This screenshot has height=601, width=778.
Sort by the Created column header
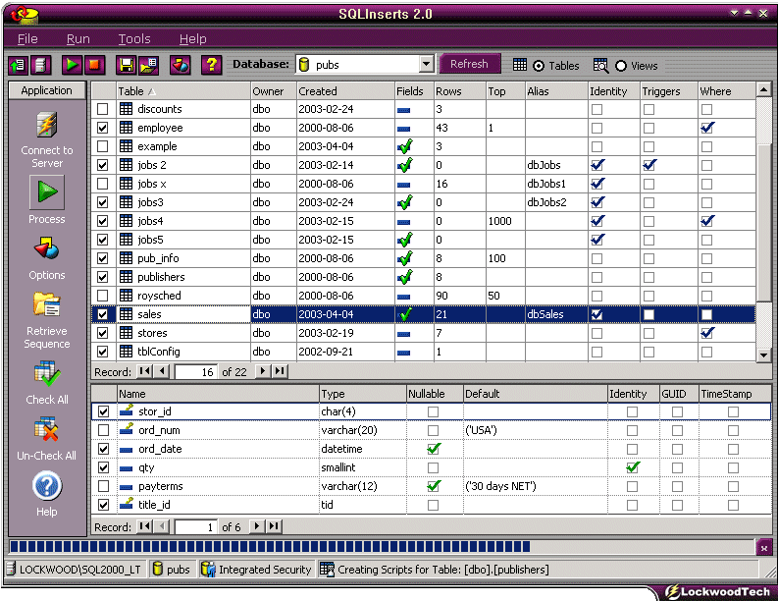345,91
